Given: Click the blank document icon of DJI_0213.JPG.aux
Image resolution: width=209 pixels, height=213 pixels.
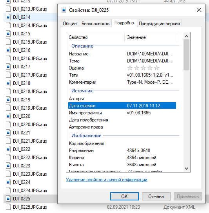Looking at the screenshot, I should point(8,9).
